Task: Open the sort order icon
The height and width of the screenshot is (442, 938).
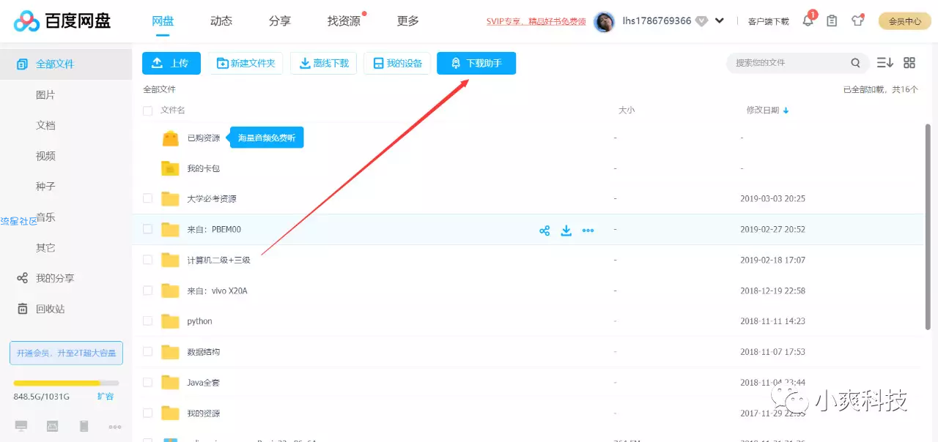Action: coord(885,63)
